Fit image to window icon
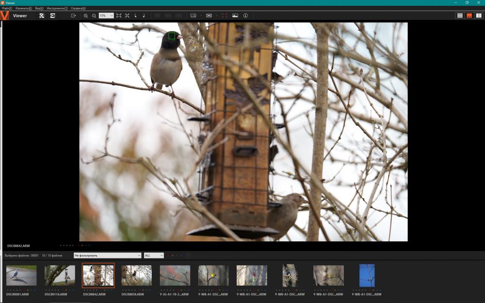Viewport: 485px width, 303px height. tap(119, 16)
